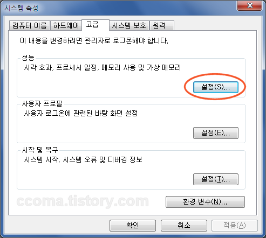Viewport: 266px width, 238px height.
Task: Cancel the dialog with 취소
Action: click(x=184, y=226)
